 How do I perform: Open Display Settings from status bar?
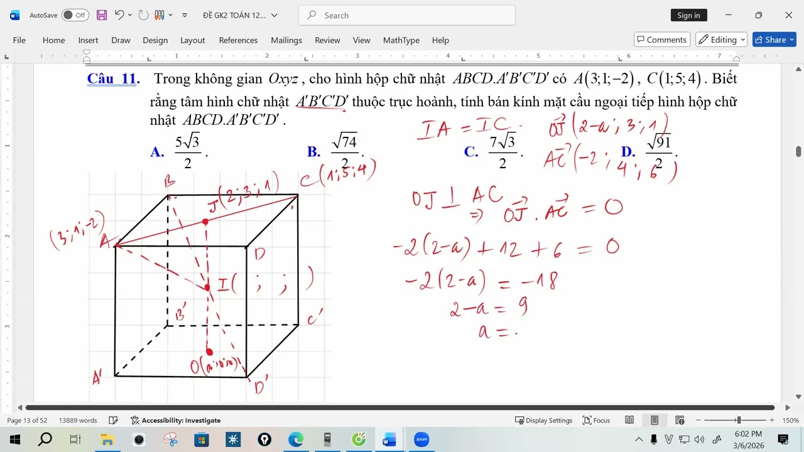pyautogui.click(x=544, y=421)
